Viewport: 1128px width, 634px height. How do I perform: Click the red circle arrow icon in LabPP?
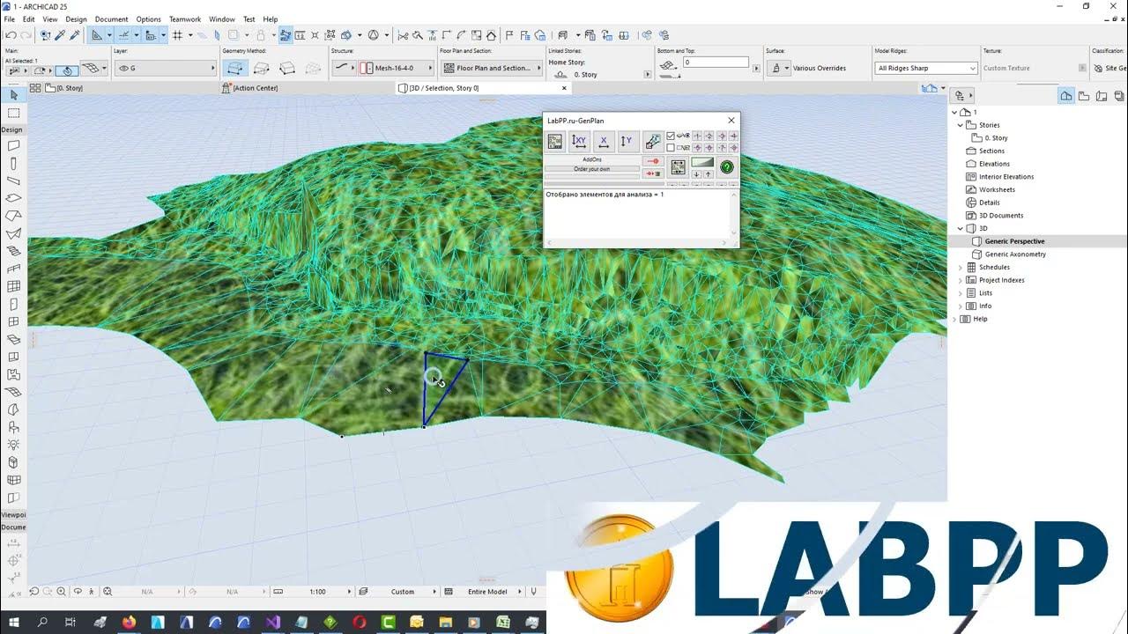coord(653,161)
